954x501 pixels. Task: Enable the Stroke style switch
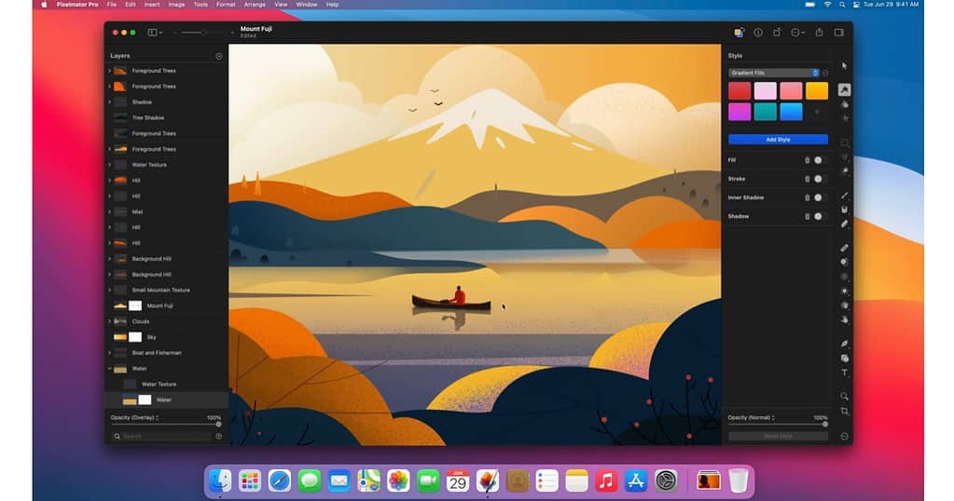click(x=820, y=179)
